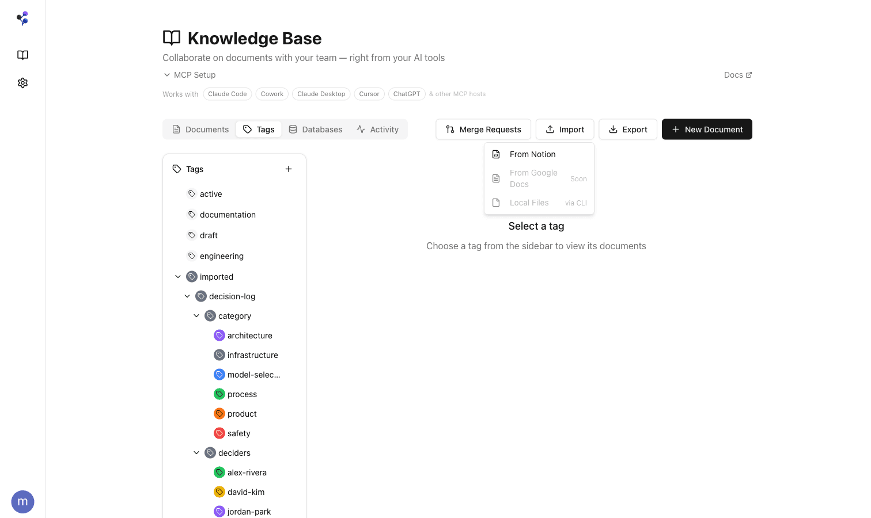Switch to the Documents tab
The height and width of the screenshot is (518, 871).
[200, 129]
